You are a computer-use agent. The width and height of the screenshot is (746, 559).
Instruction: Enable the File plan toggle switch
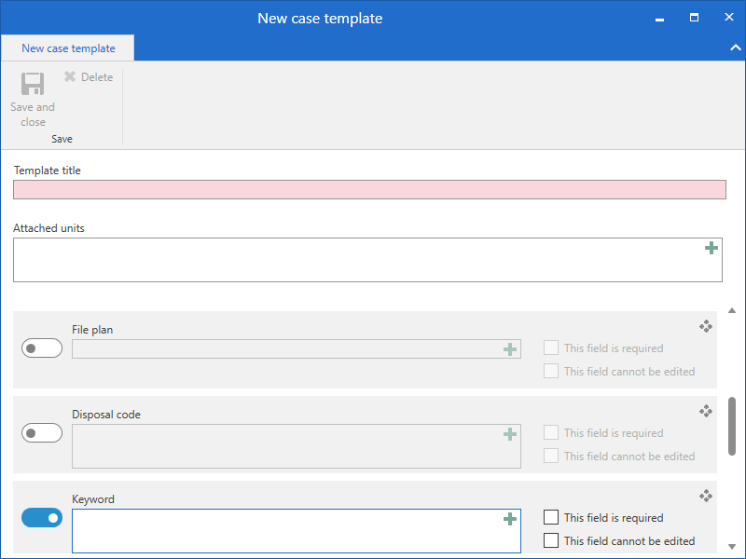pos(42,348)
